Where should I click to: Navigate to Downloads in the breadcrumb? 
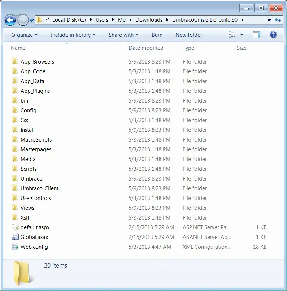click(149, 19)
